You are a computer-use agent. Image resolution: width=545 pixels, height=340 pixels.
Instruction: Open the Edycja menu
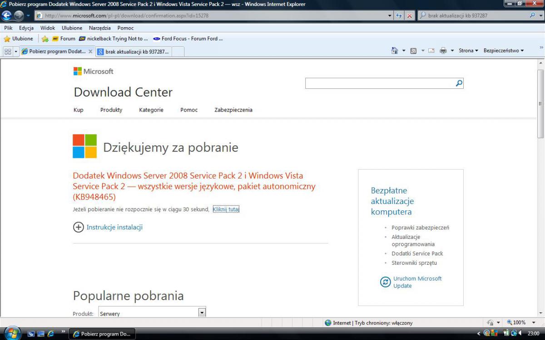[x=26, y=28]
